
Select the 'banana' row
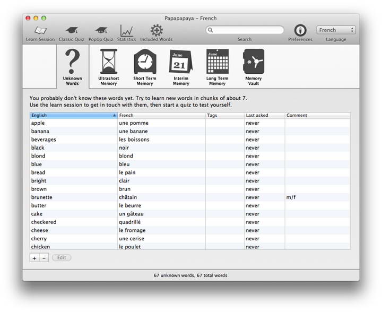click(x=190, y=131)
